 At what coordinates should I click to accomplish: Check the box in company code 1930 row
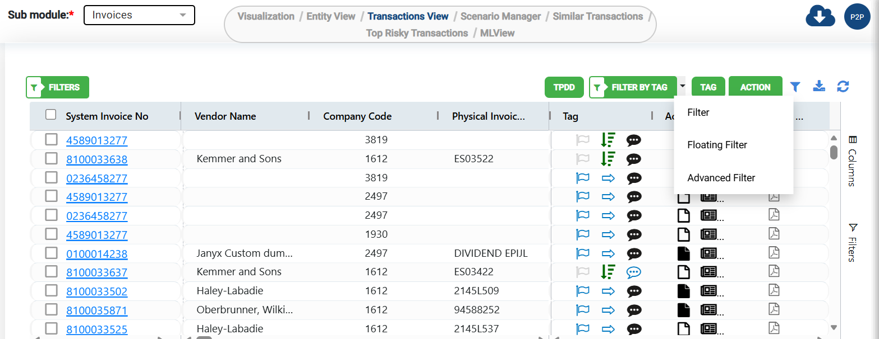pos(51,234)
